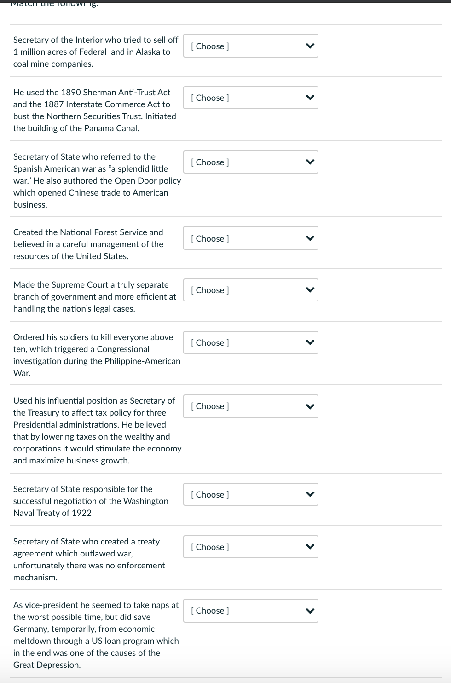Open dropdown for Philippine-American War question
451x683 pixels.
[250, 342]
